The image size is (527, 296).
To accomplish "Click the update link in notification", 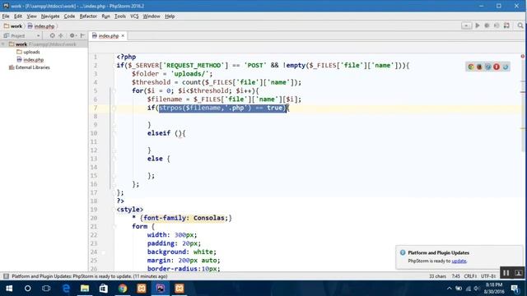I will [x=459, y=261].
